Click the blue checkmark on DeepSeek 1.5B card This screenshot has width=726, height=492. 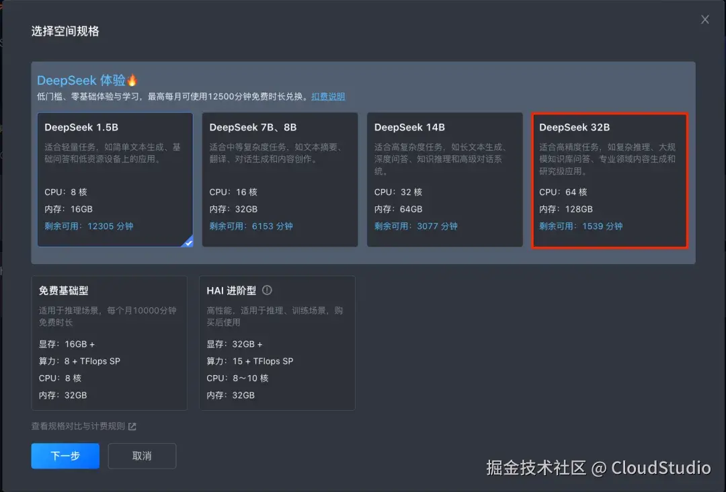(x=187, y=243)
